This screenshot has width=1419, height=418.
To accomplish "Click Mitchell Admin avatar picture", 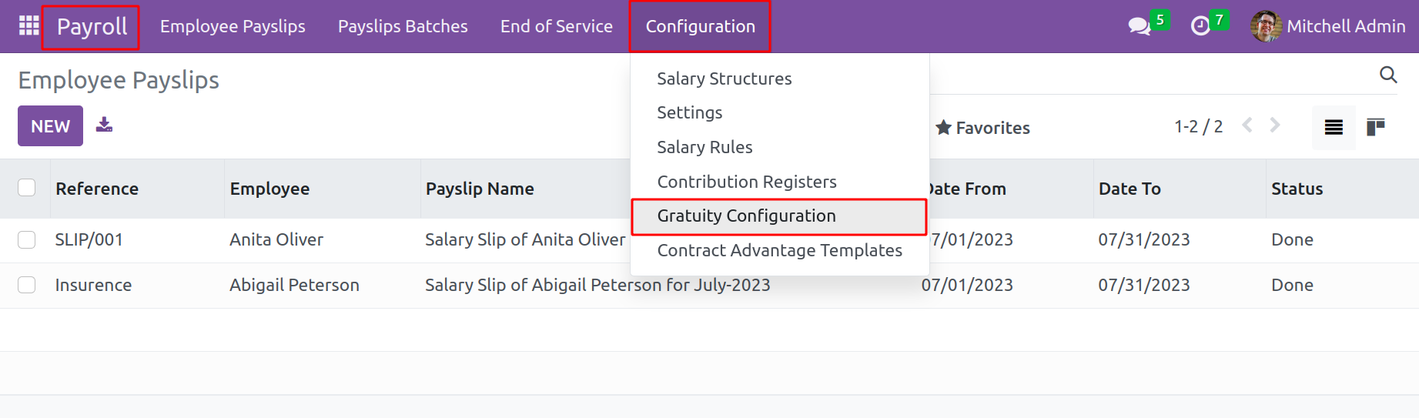I will pyautogui.click(x=1266, y=26).
